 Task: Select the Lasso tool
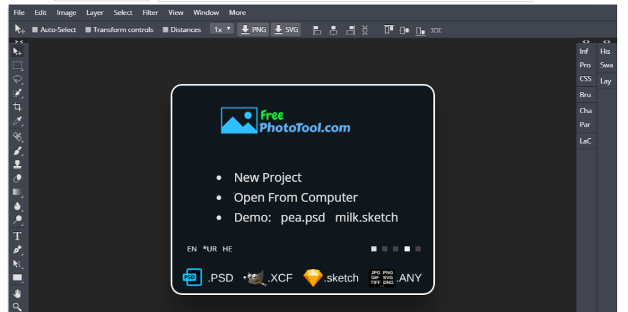point(17,79)
